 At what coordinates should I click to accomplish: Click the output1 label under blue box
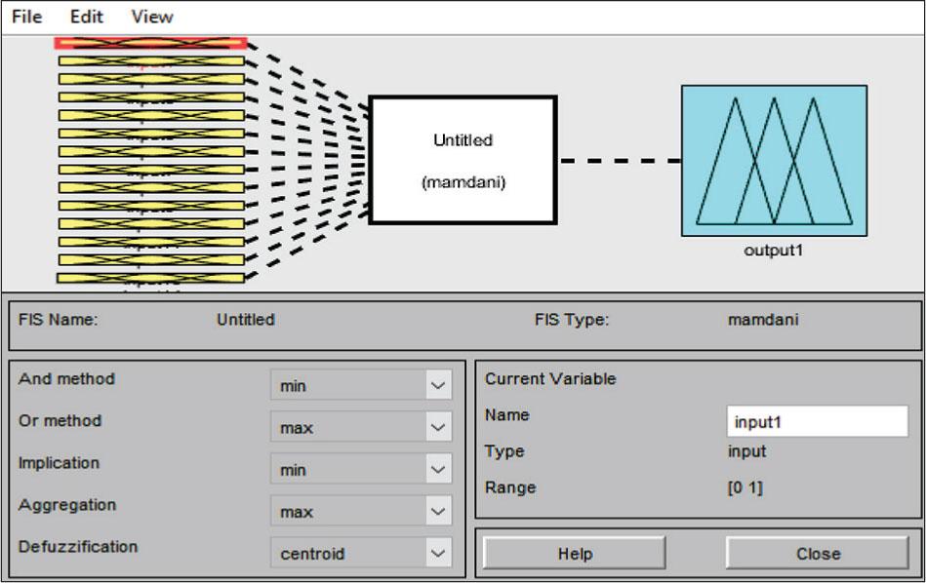[x=773, y=251]
